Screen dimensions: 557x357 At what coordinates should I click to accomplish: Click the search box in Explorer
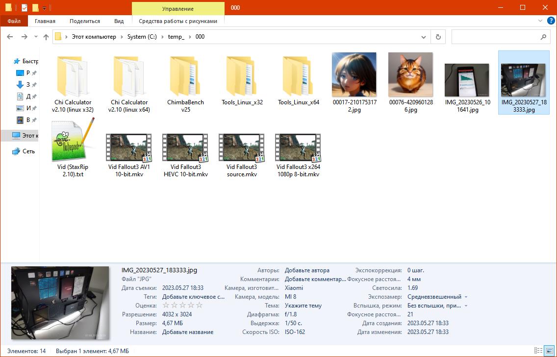pos(501,37)
